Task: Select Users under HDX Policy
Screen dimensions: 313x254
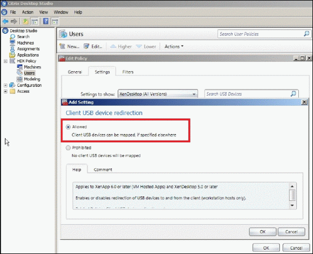Action: pos(29,73)
